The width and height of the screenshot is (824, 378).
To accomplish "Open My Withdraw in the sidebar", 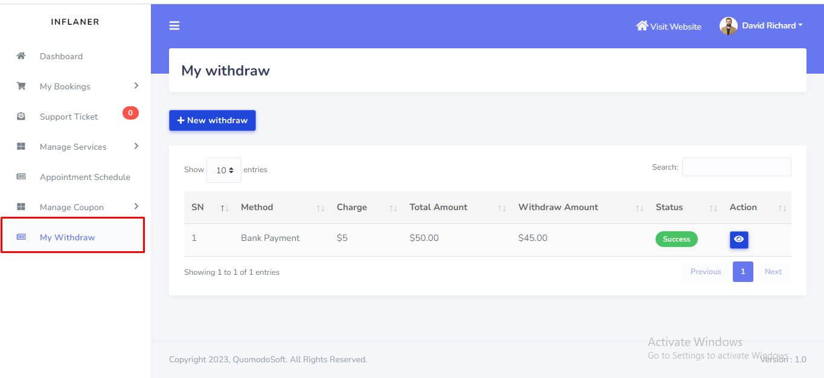I will 67,237.
